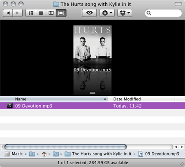This screenshot has height=167, width=185.
Task: Select the 09 Devotion.mp3 file row
Action: point(92,106)
